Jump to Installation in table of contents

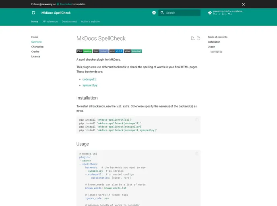click(214, 42)
